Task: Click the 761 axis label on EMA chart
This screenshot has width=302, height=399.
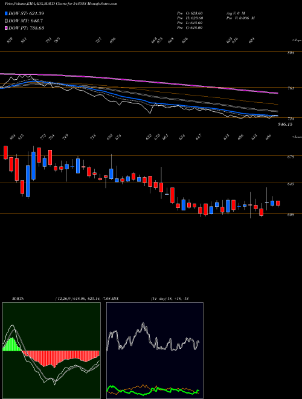Action: (291, 88)
